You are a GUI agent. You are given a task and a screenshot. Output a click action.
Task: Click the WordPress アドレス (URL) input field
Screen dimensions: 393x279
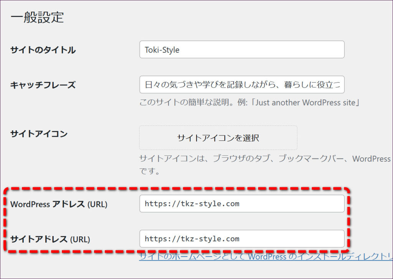[242, 204]
